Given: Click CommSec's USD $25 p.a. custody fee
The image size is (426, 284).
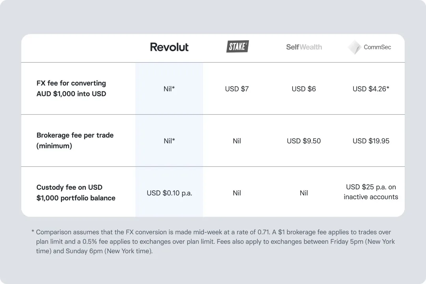Looking at the screenshot, I should click(371, 192).
